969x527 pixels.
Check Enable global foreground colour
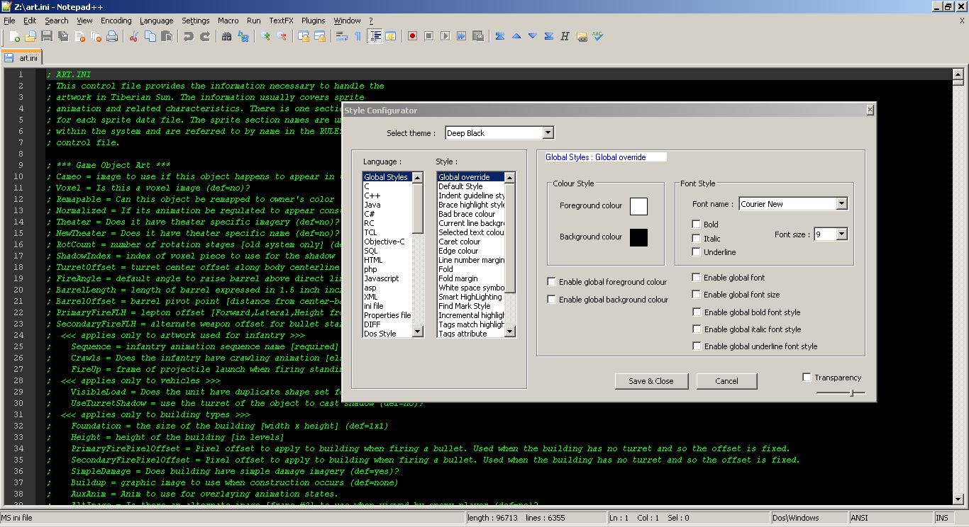click(x=551, y=281)
